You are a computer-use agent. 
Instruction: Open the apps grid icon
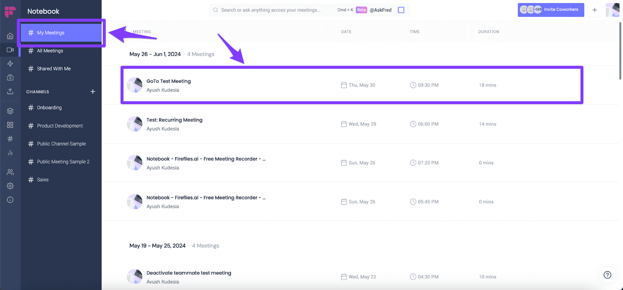tap(10, 125)
